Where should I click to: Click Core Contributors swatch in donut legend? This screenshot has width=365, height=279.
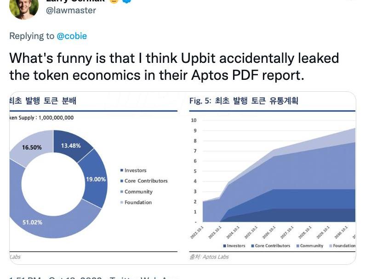tap(121, 181)
